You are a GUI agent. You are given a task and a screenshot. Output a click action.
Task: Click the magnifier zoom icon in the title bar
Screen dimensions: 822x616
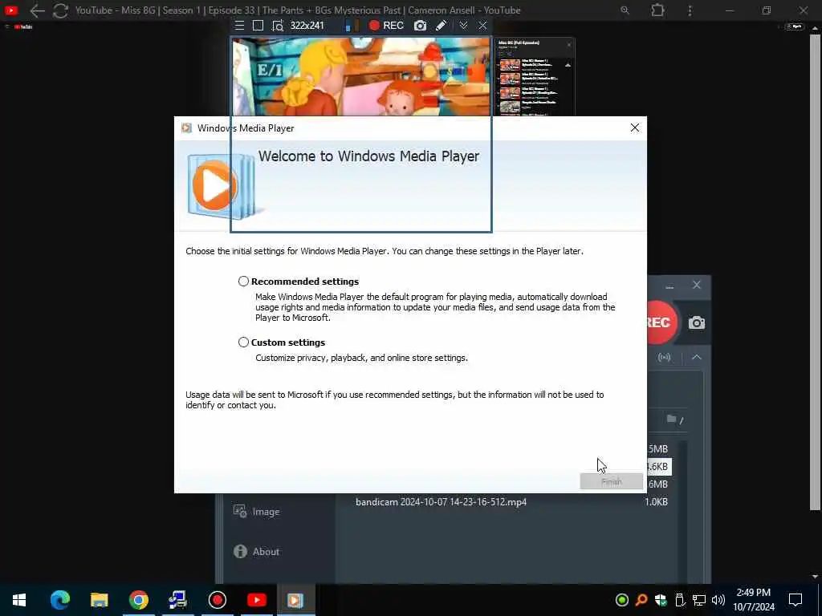[x=625, y=10]
